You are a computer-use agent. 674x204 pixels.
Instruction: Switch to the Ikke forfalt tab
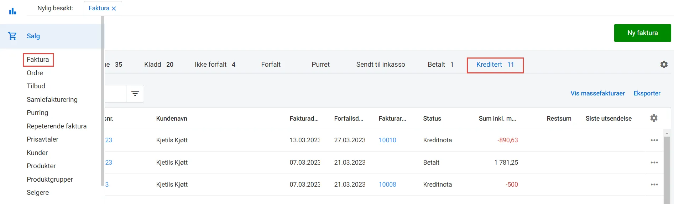[215, 65]
